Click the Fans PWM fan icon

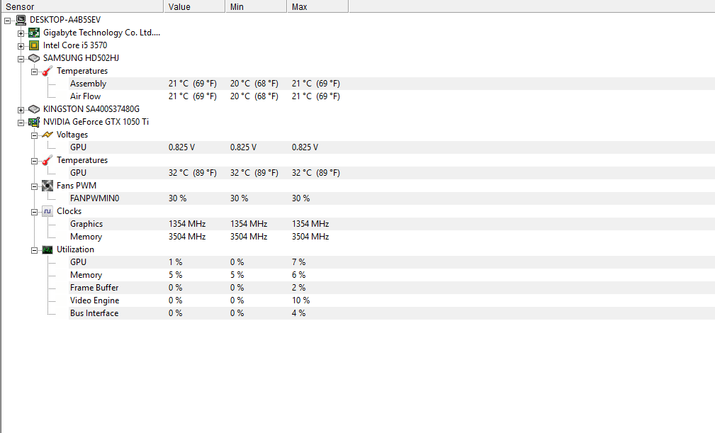[47, 186]
